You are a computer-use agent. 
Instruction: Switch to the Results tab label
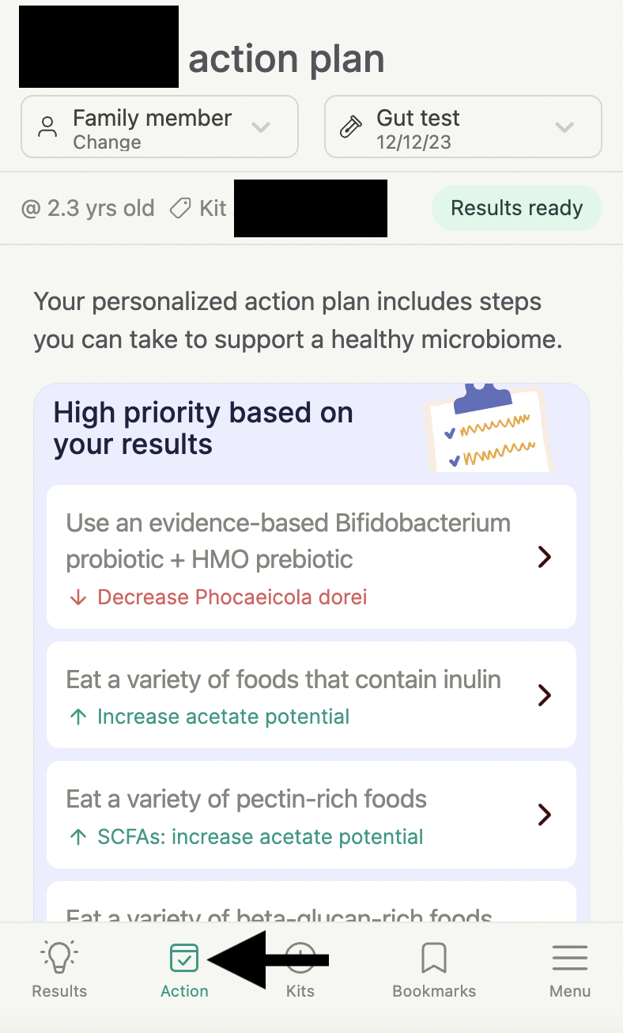(x=59, y=991)
